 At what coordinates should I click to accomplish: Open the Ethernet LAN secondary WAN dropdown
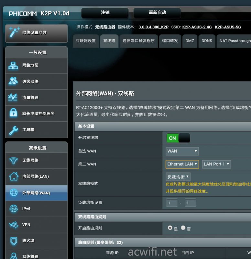point(182,164)
